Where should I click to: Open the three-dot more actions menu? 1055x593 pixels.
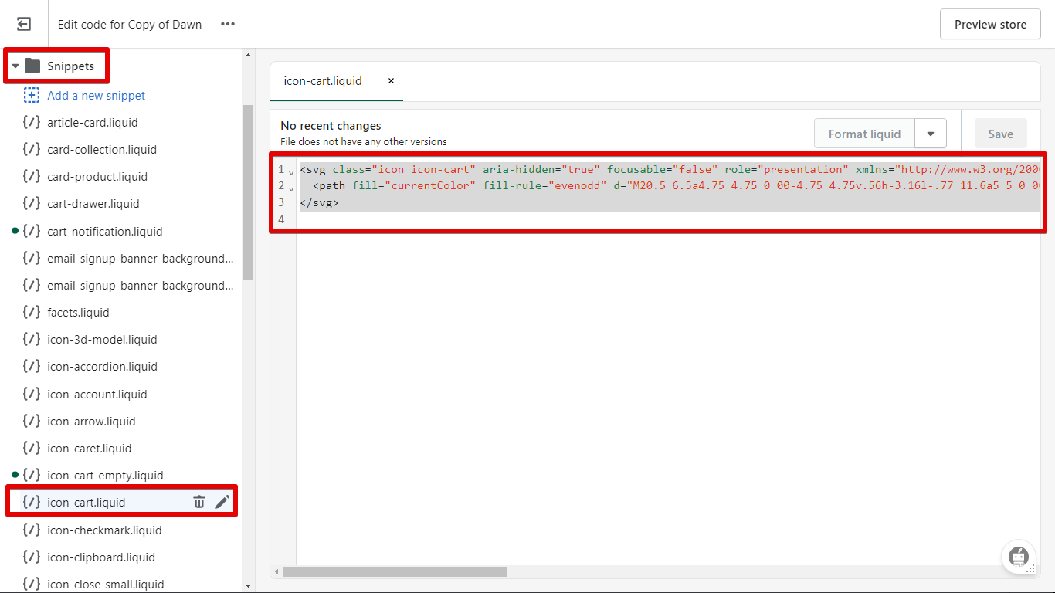click(x=227, y=24)
